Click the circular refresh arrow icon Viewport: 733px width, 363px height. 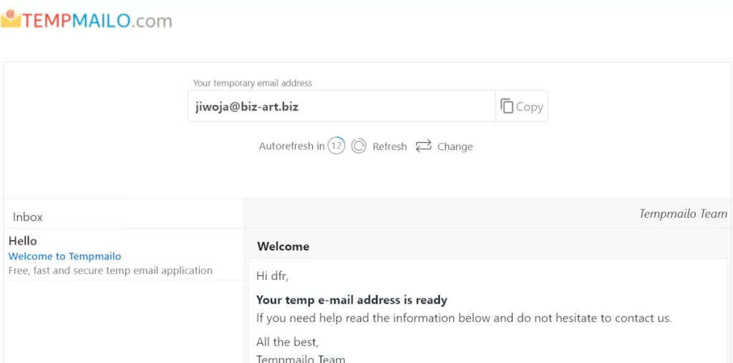click(x=359, y=146)
